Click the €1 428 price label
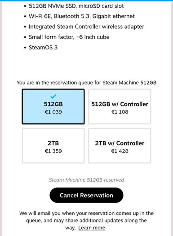The image size is (173, 236). pyautogui.click(x=120, y=151)
